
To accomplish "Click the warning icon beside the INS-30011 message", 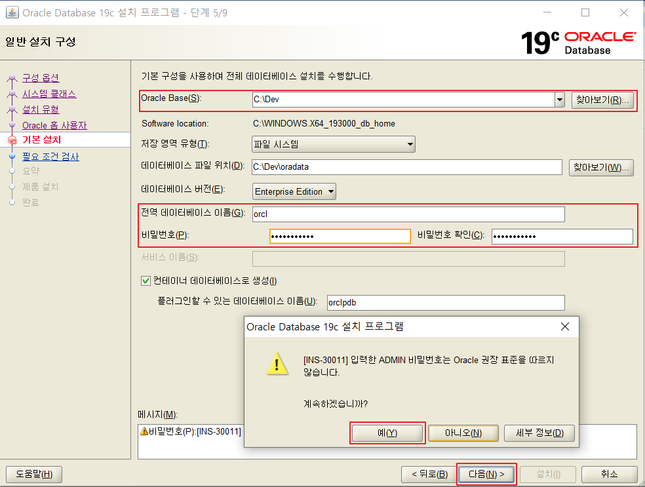I will [x=144, y=431].
